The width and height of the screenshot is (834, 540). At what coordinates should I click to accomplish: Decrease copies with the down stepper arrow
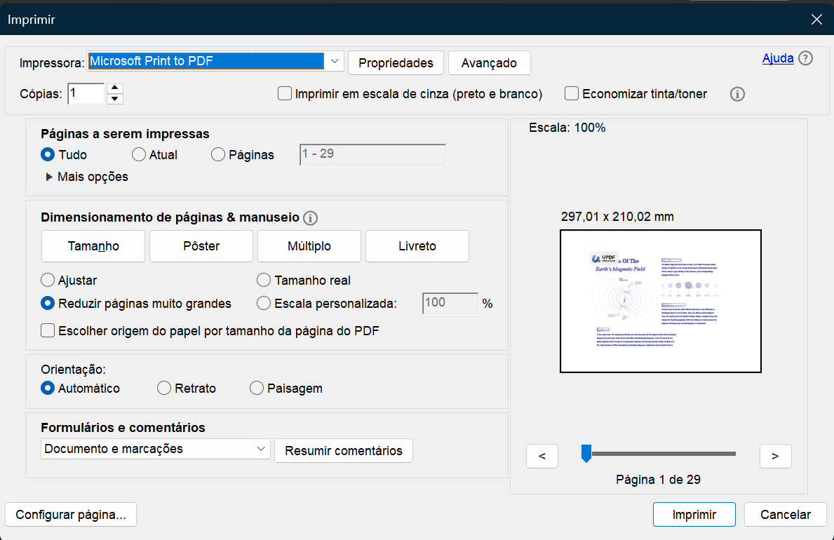pyautogui.click(x=114, y=98)
